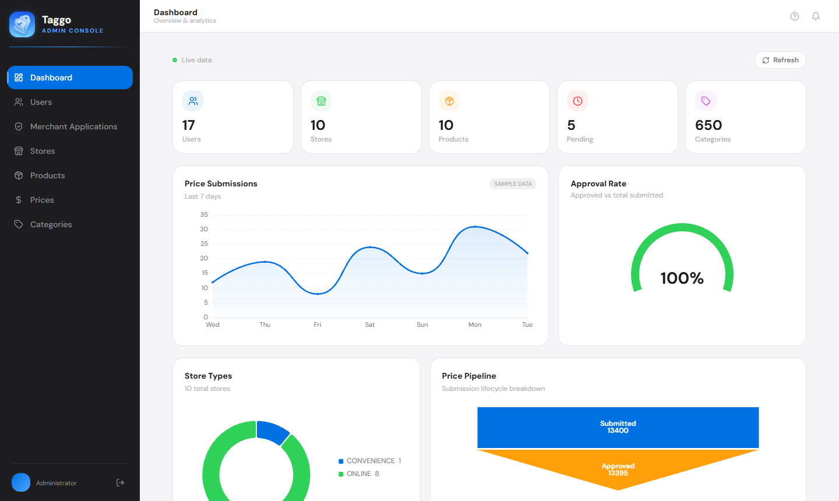839x501 pixels.
Task: Click the Stores card storefront icon
Action: (x=321, y=101)
